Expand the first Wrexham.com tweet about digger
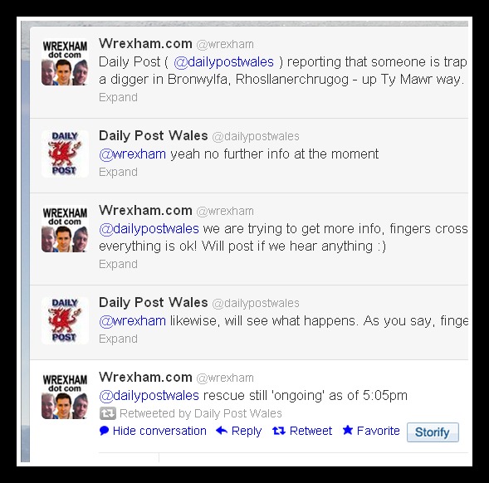Viewport: 489px width, 483px height. (118, 97)
